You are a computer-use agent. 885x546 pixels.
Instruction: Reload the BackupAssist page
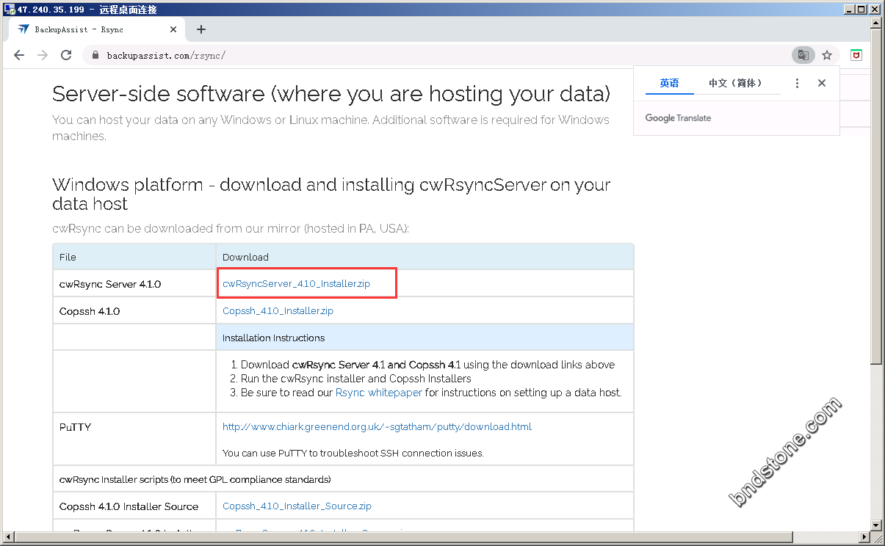(x=66, y=55)
